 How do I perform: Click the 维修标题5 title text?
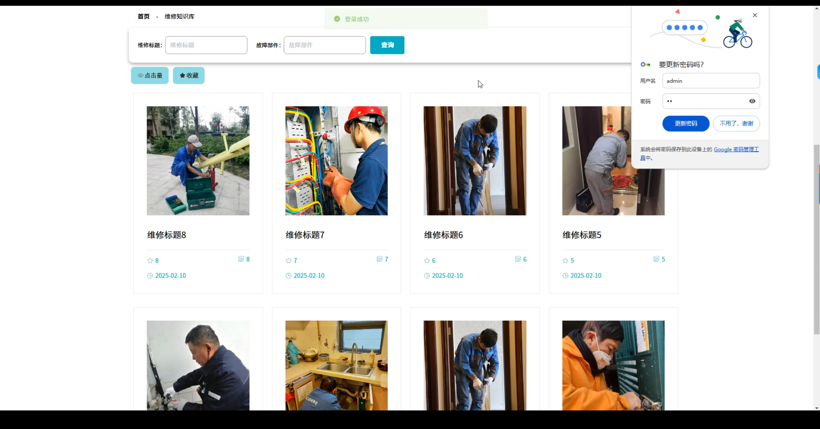[582, 235]
